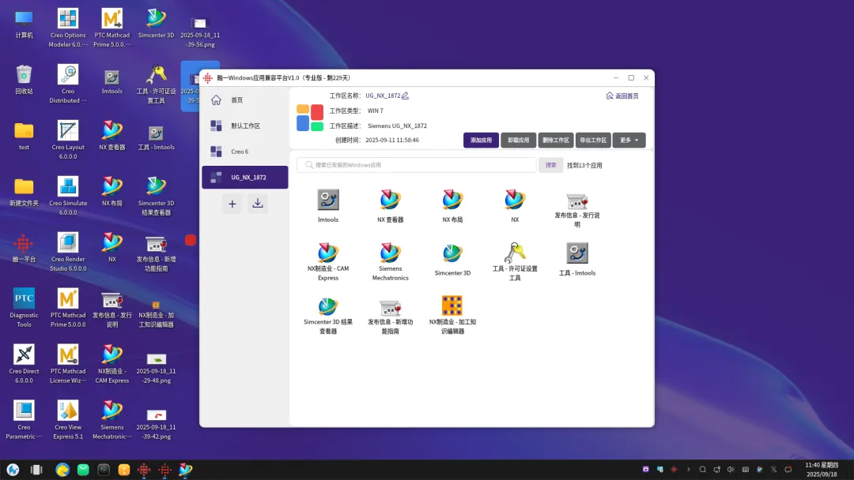Screen dimensions: 854x480
Task: Select the Creo Direct 6.0.0.0 desktop icon
Action: tap(24, 364)
